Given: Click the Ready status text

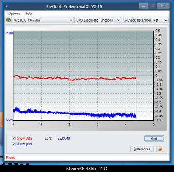Looking at the screenshot, I should click(x=11, y=158).
